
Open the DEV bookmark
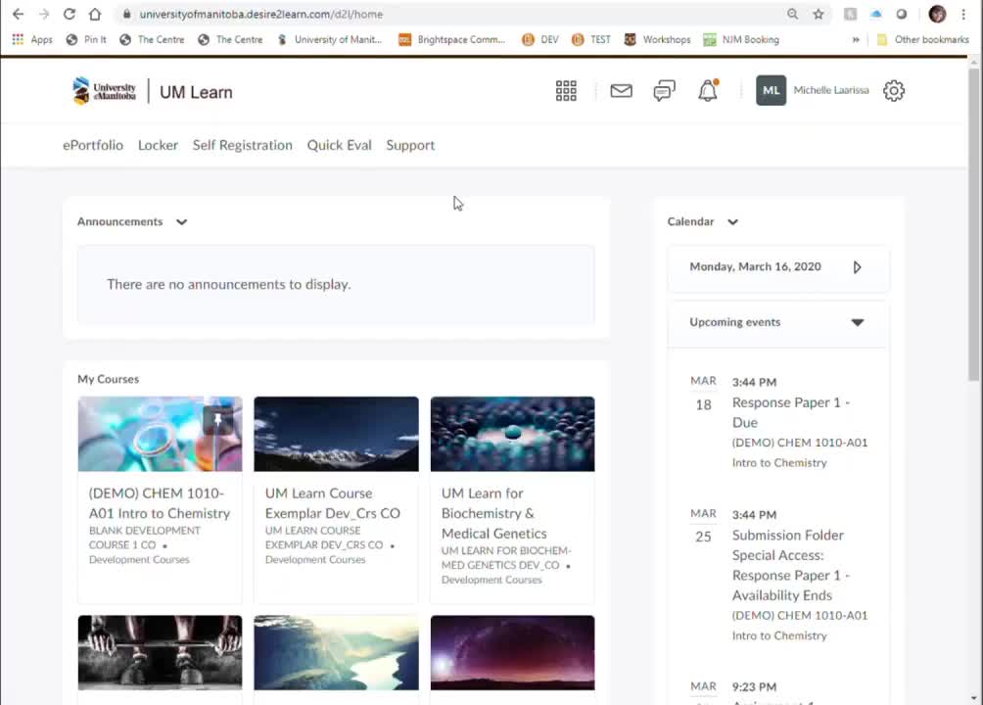click(540, 39)
